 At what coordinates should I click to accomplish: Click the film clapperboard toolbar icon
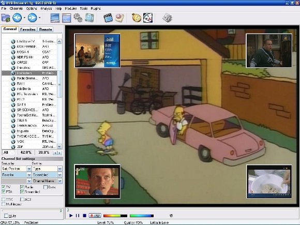(108, 18)
